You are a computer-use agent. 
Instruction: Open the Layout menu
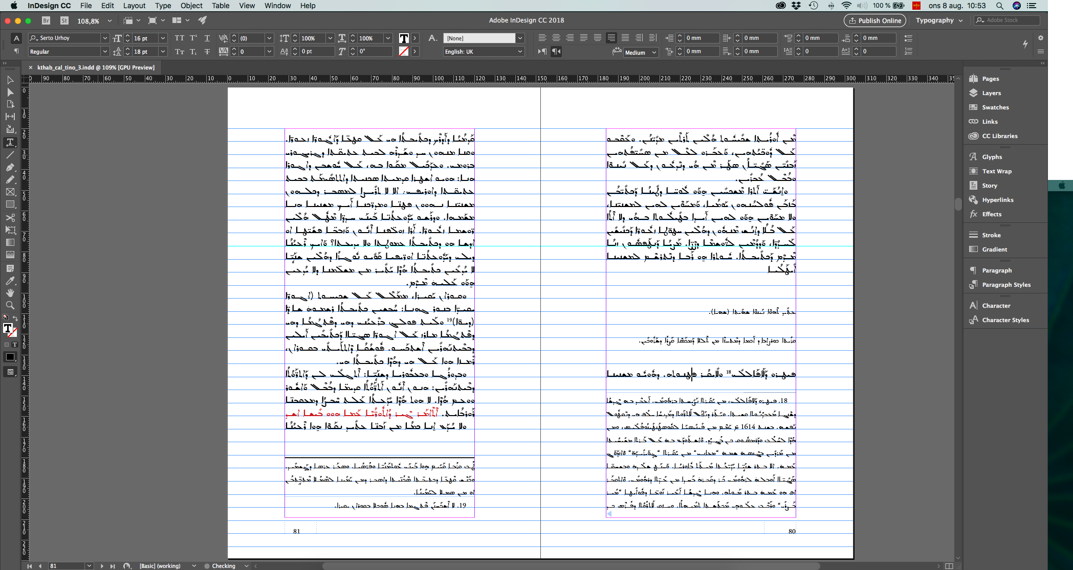[x=134, y=6]
